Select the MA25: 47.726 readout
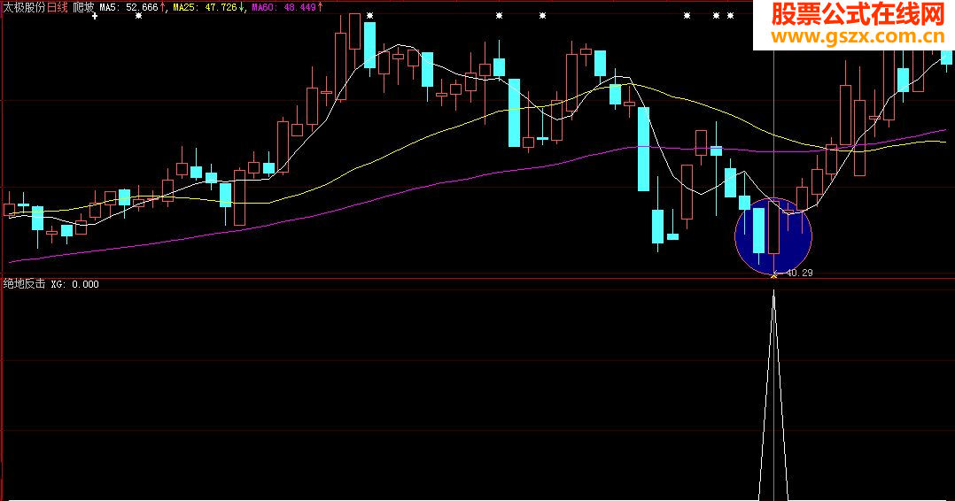The image size is (955, 501). [x=207, y=7]
